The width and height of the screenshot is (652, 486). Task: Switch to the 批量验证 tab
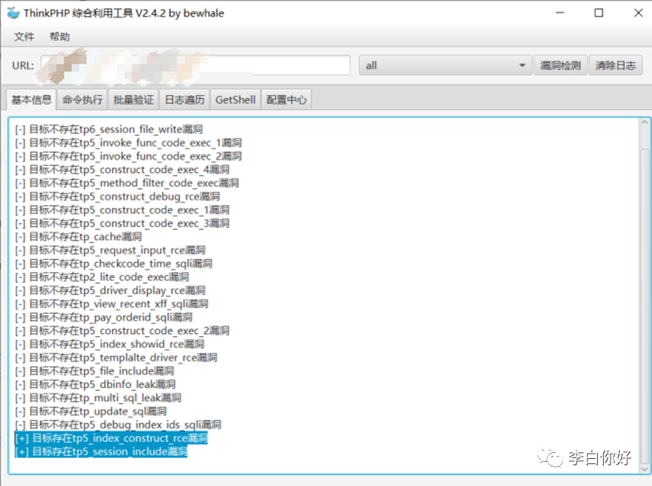point(133,99)
